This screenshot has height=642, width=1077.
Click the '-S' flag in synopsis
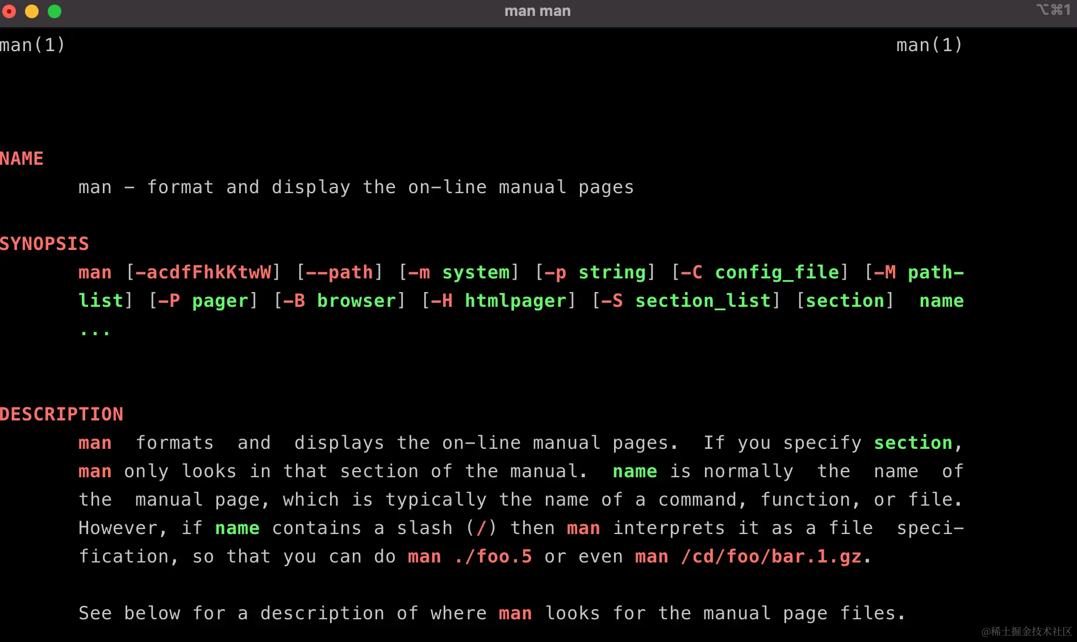612,301
